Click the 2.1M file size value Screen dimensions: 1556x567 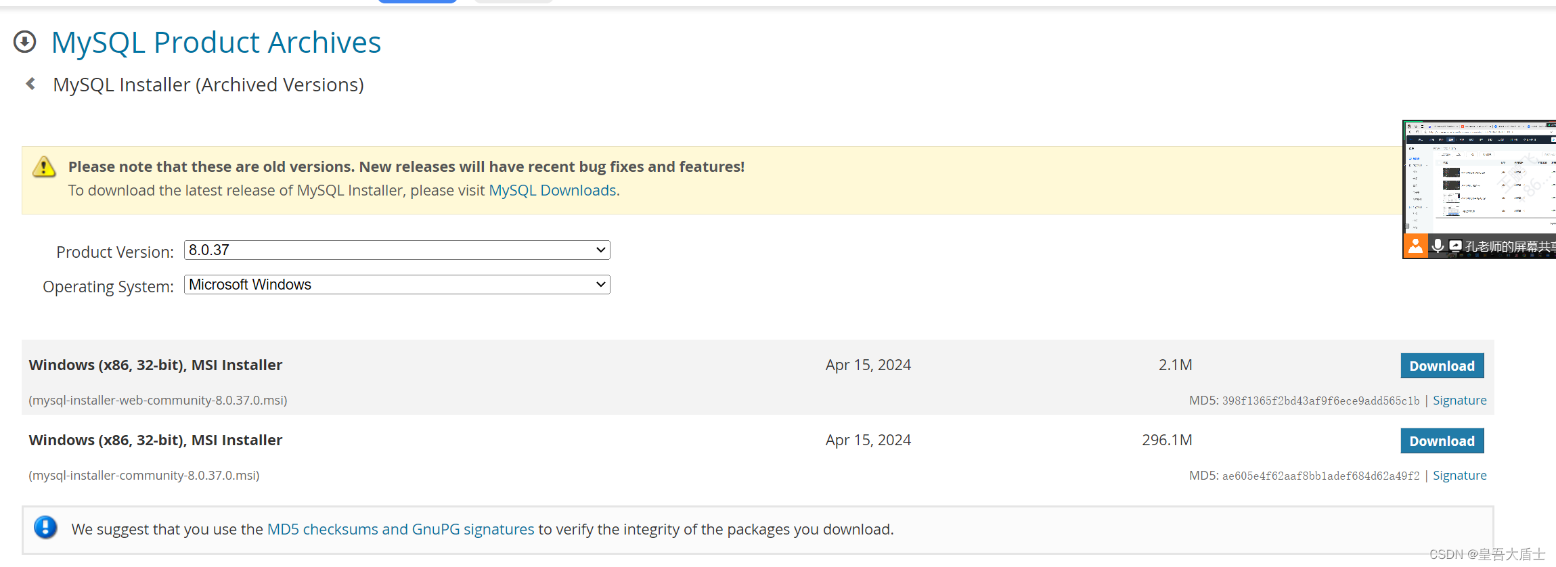[1175, 365]
